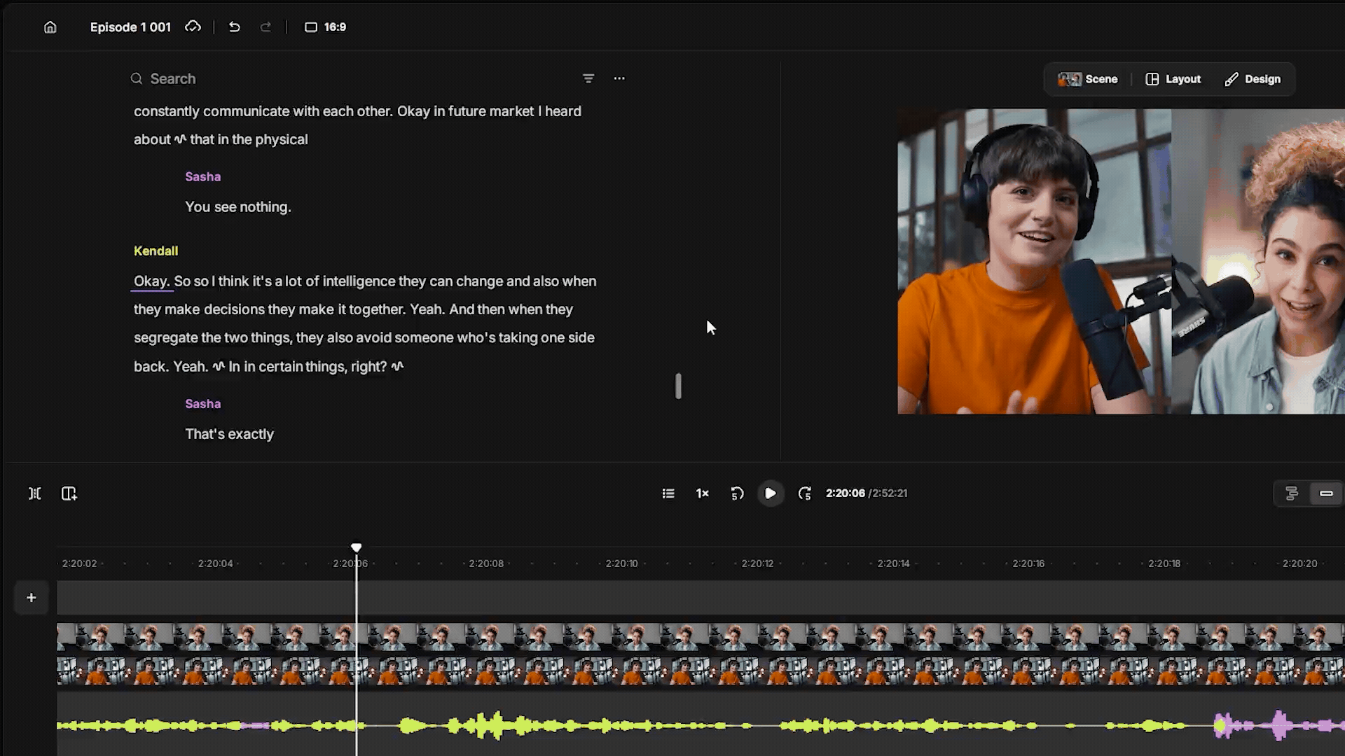Click the 2:20:08 mark on the ruler
The width and height of the screenshot is (1345, 756).
click(486, 563)
